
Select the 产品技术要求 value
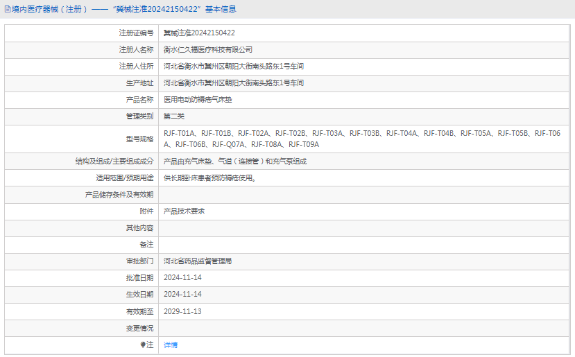pyautogui.click(x=184, y=211)
